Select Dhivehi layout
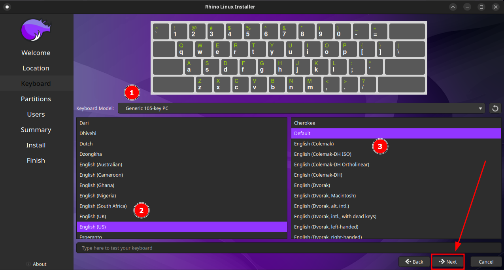Screen dimensions: 504x270 [182, 133]
